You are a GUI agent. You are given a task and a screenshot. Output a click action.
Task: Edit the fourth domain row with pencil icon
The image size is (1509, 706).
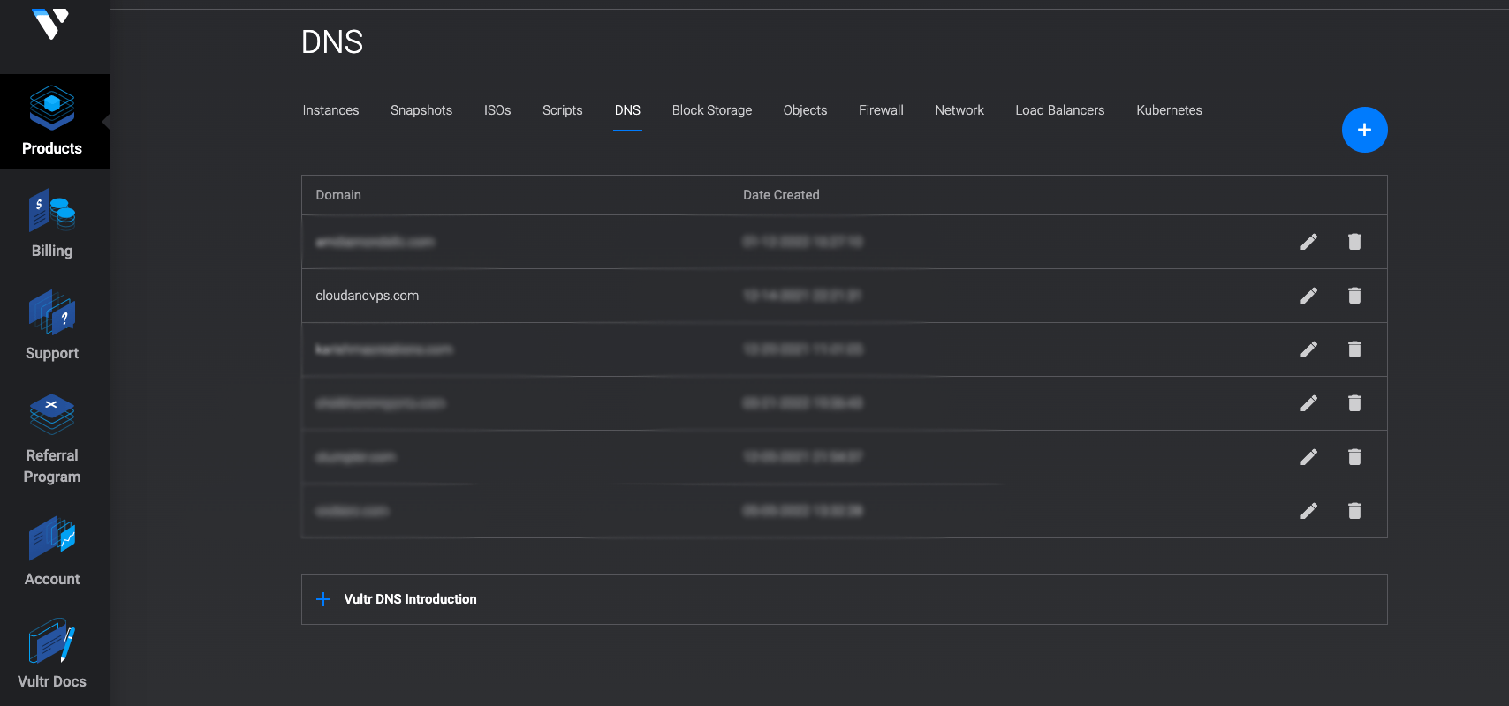1308,403
